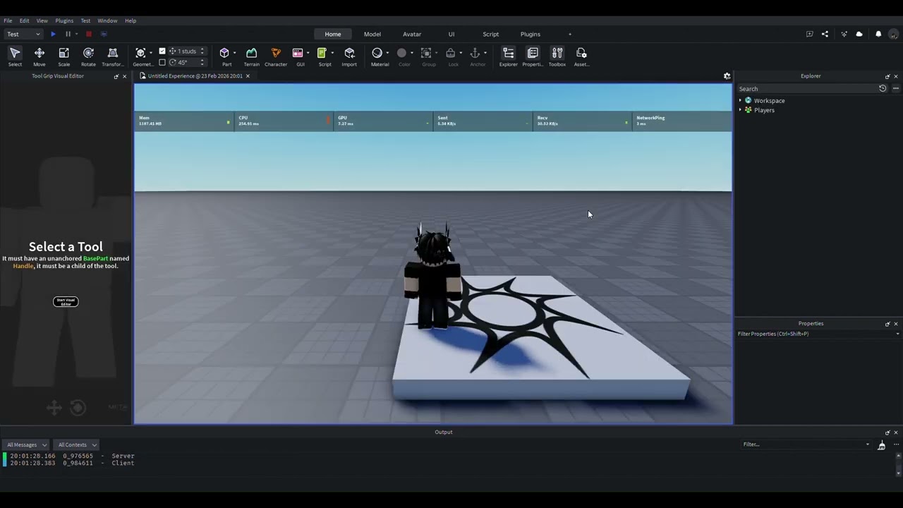903x508 pixels.
Task: Switch to the UI ribbon tab
Action: 451,34
